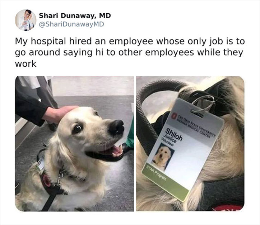The width and height of the screenshot is (260, 225).
Task: Select the tweet text about the hospital employee
Action: (130, 52)
